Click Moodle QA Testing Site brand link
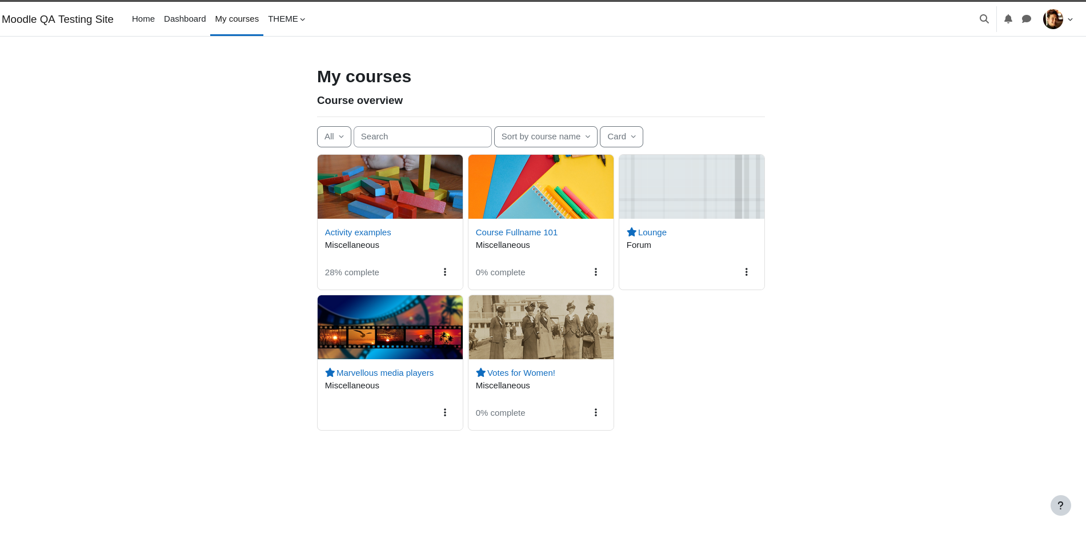Image resolution: width=1086 pixels, height=534 pixels. [x=58, y=19]
